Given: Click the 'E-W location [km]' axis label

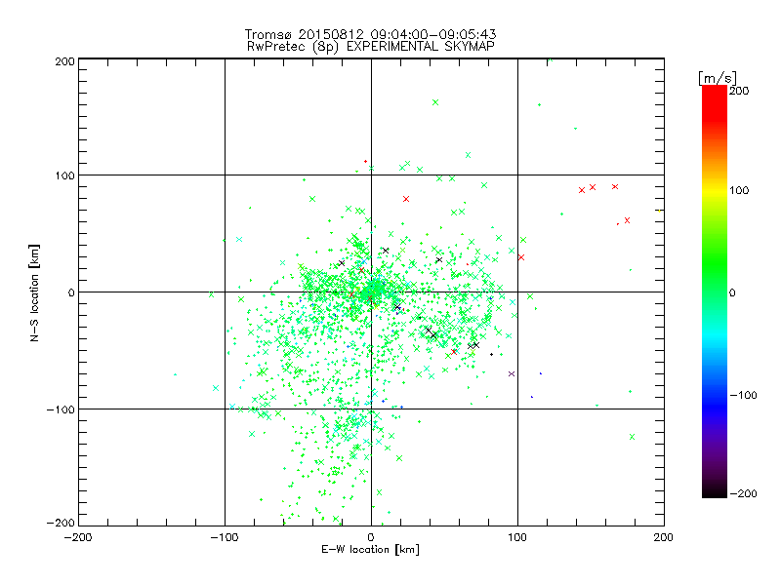Looking at the screenshot, I should click(x=370, y=550).
